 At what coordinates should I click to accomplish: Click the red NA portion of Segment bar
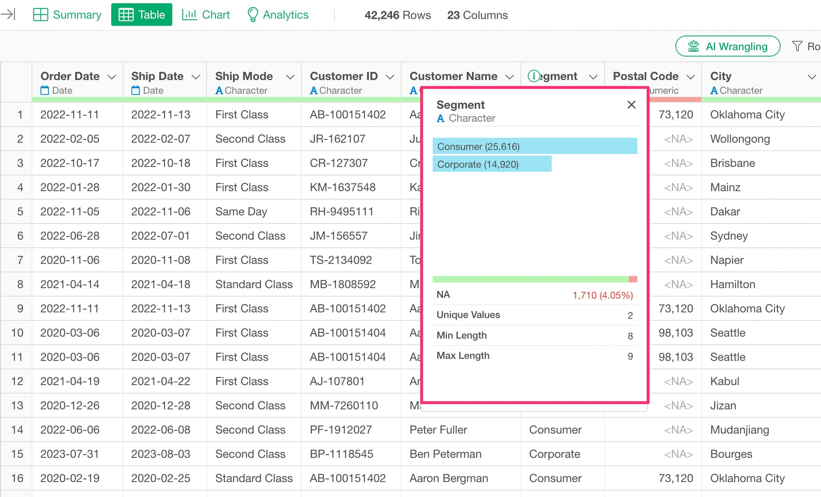633,279
